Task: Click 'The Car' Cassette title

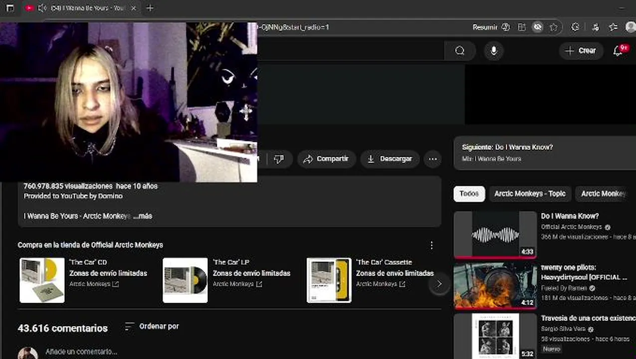Action: click(x=384, y=262)
